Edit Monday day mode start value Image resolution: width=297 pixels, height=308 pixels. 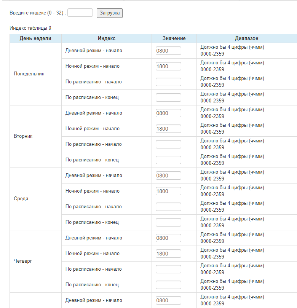168,51
